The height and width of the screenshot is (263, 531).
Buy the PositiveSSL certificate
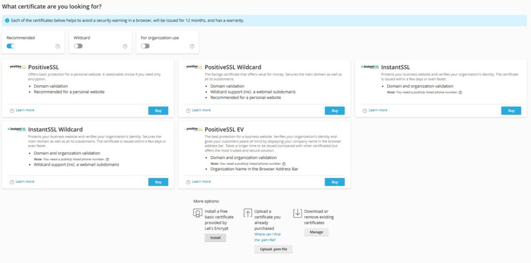point(158,110)
